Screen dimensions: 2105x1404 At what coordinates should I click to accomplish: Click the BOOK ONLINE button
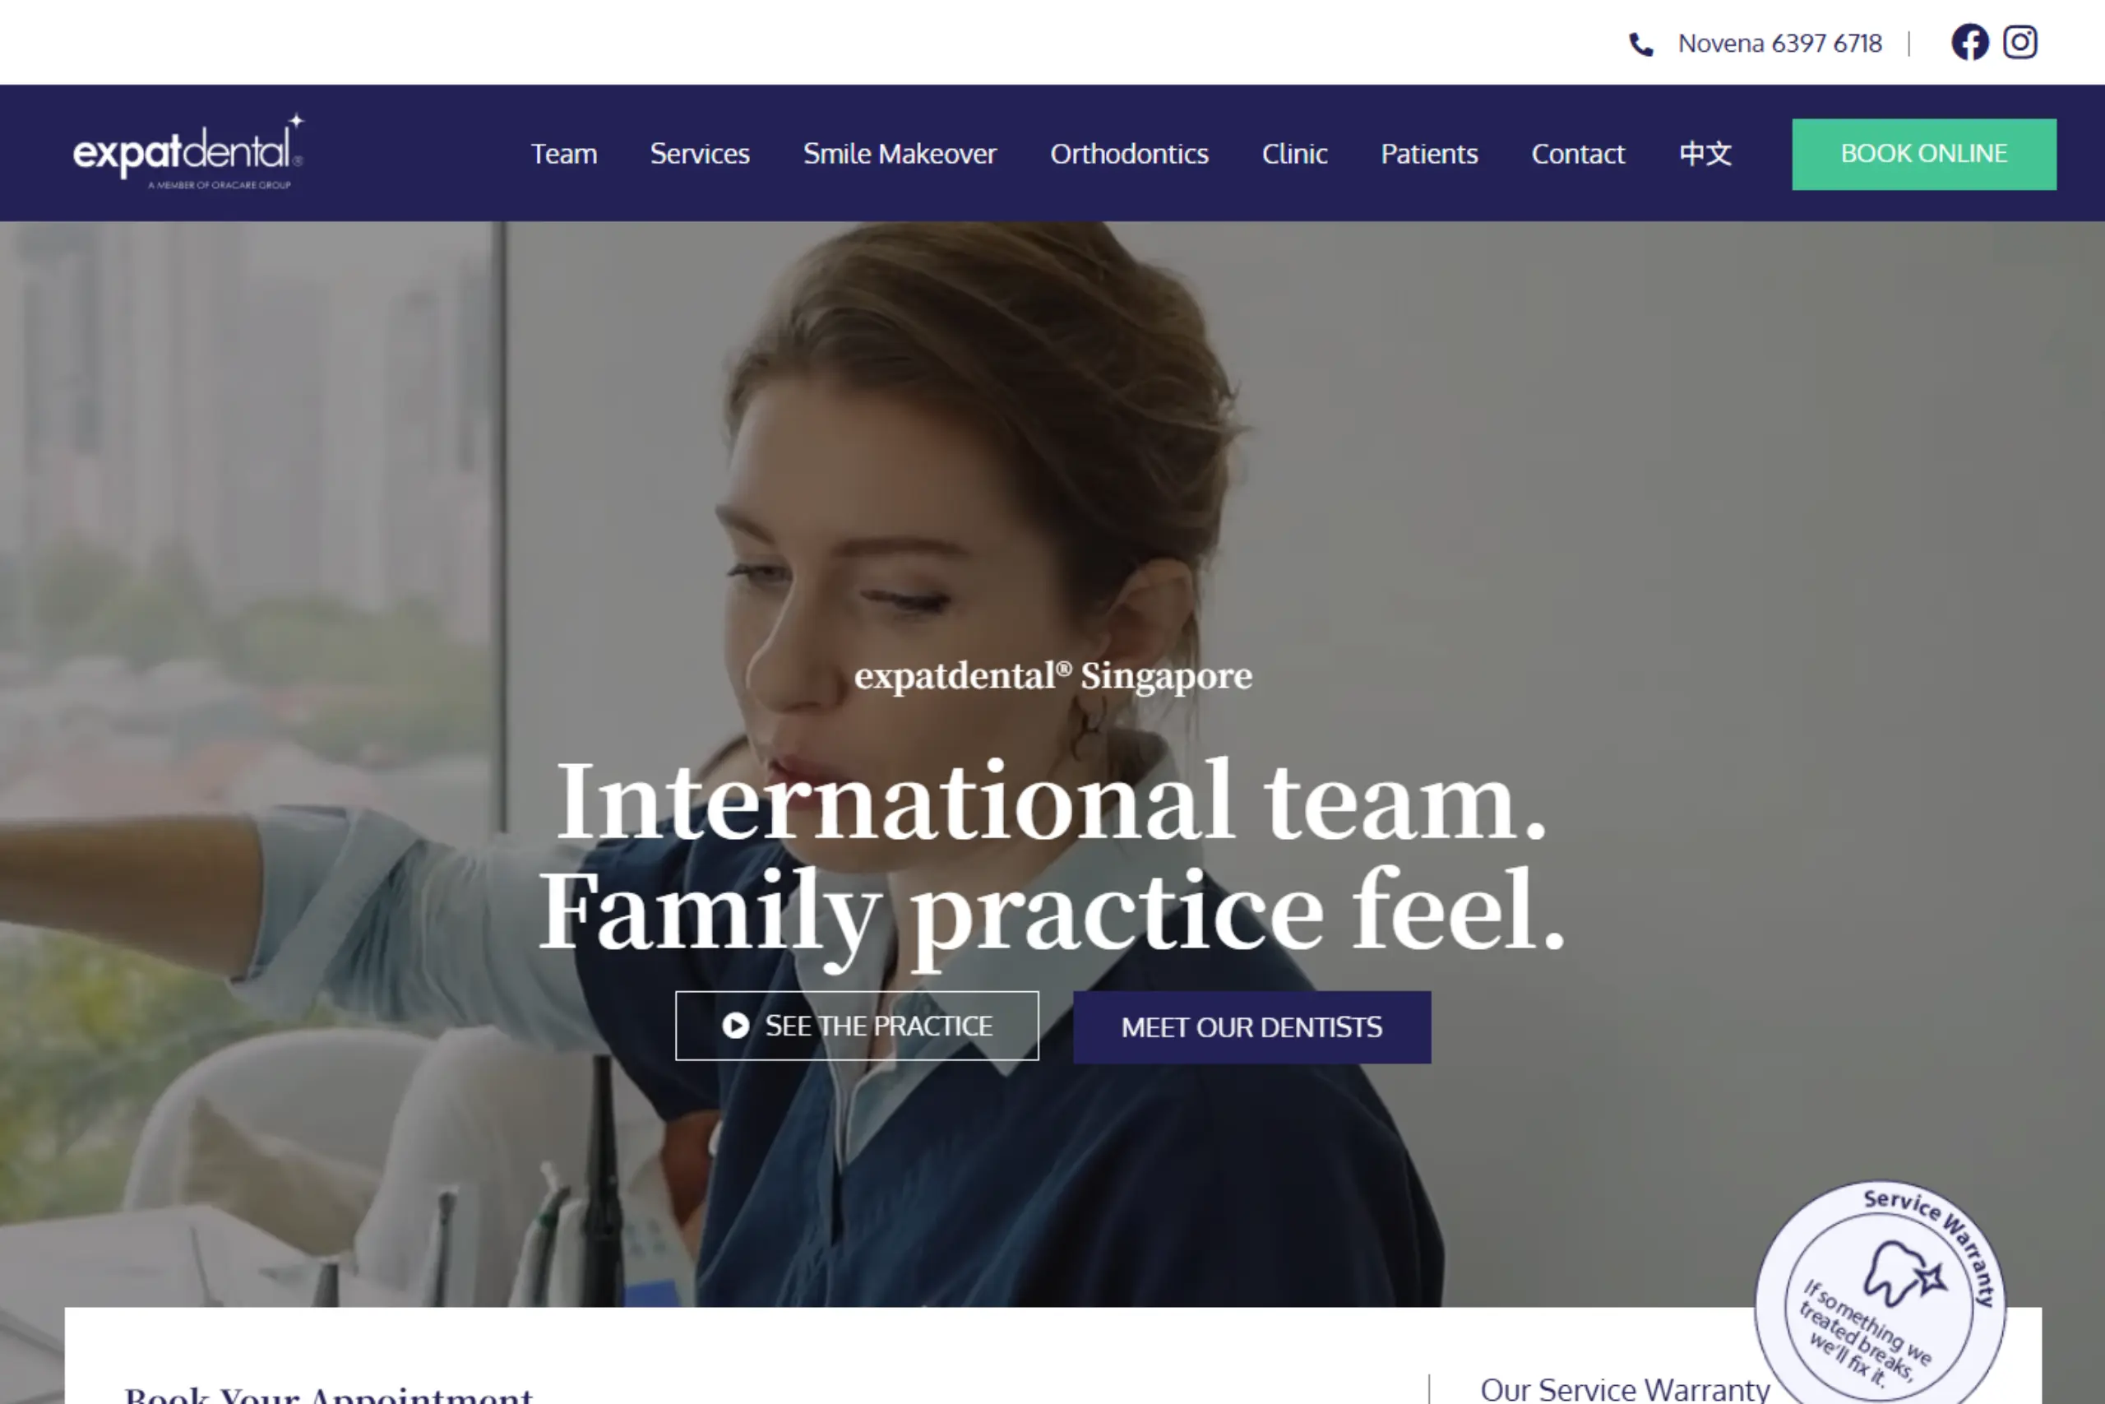pyautogui.click(x=1923, y=154)
